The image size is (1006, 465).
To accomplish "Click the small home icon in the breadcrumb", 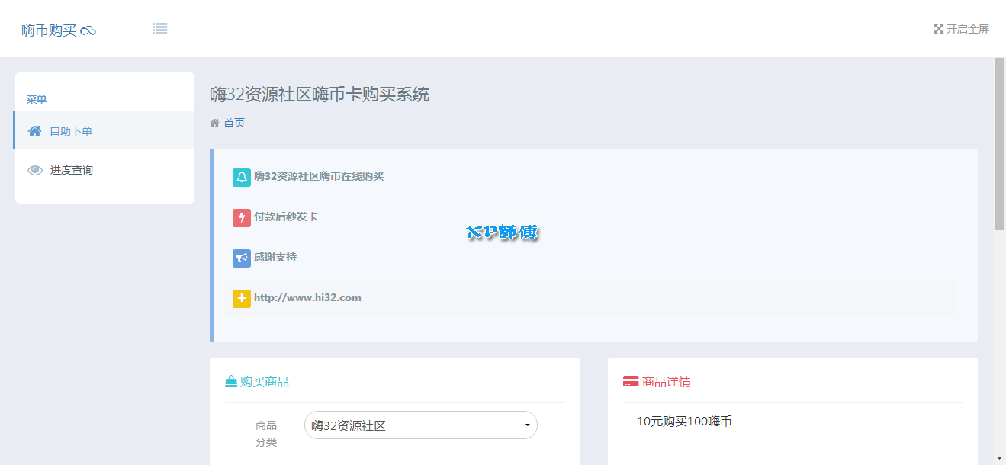I will pyautogui.click(x=215, y=123).
